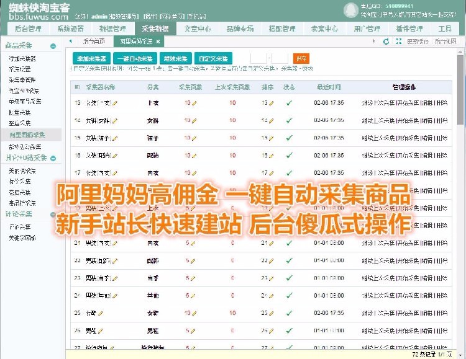The height and width of the screenshot is (359, 466).
Task: Toggle status checkmark for row 15
Action: click(289, 138)
